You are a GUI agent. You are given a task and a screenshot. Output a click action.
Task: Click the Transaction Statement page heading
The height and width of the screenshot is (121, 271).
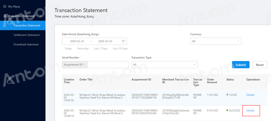[x=81, y=10]
